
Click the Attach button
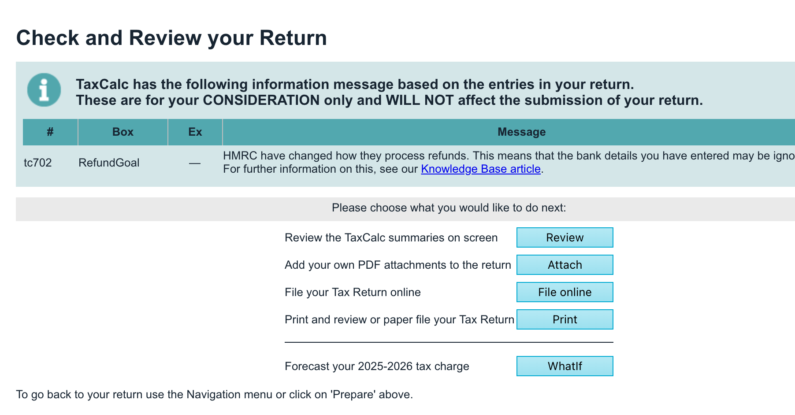pos(565,265)
